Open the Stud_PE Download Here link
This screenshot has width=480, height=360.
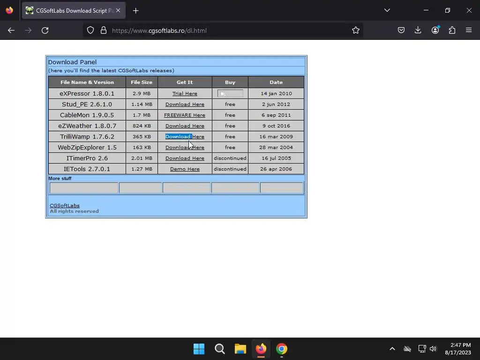(185, 105)
